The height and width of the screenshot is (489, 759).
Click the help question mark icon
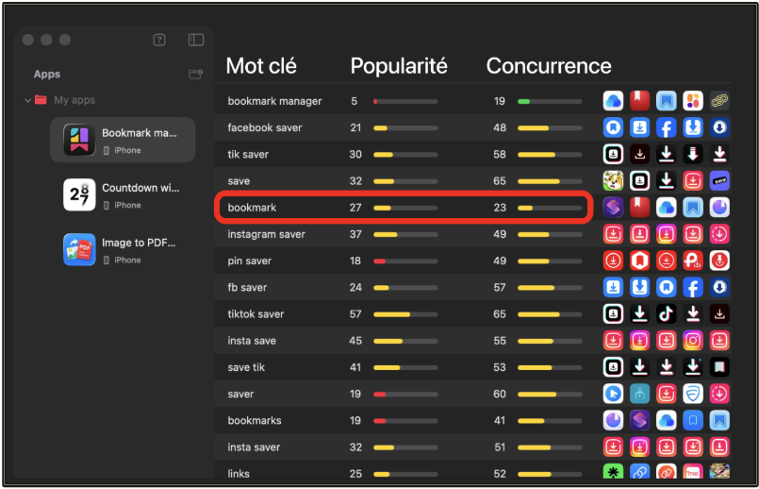coord(159,40)
